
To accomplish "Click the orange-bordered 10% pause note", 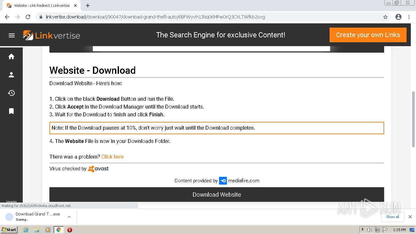I will pos(217,128).
